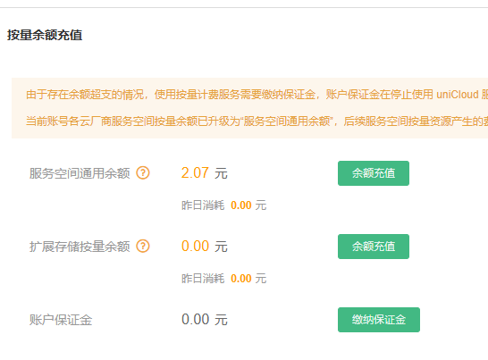
Task: Recharge the 扩展存储按量余额 balance
Action: [x=374, y=247]
